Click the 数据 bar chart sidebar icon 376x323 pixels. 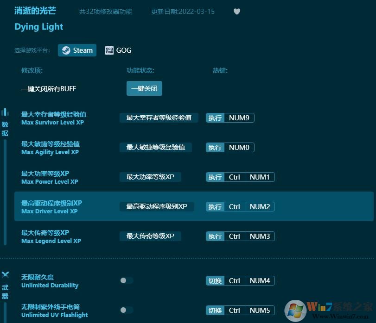point(5,112)
